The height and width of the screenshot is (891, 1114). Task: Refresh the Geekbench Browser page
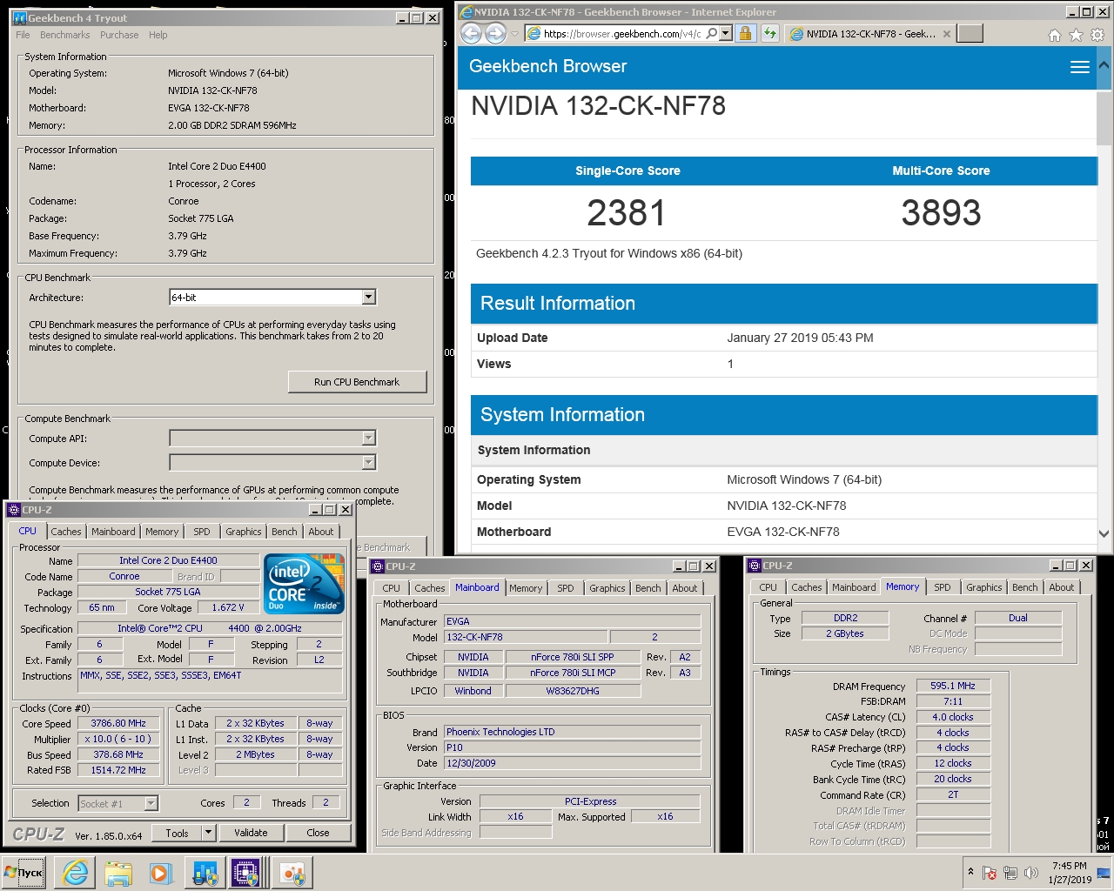770,34
